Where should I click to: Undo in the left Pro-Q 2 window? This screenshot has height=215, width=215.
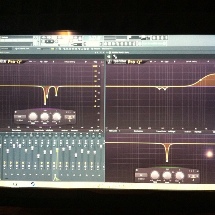[x=30, y=62]
